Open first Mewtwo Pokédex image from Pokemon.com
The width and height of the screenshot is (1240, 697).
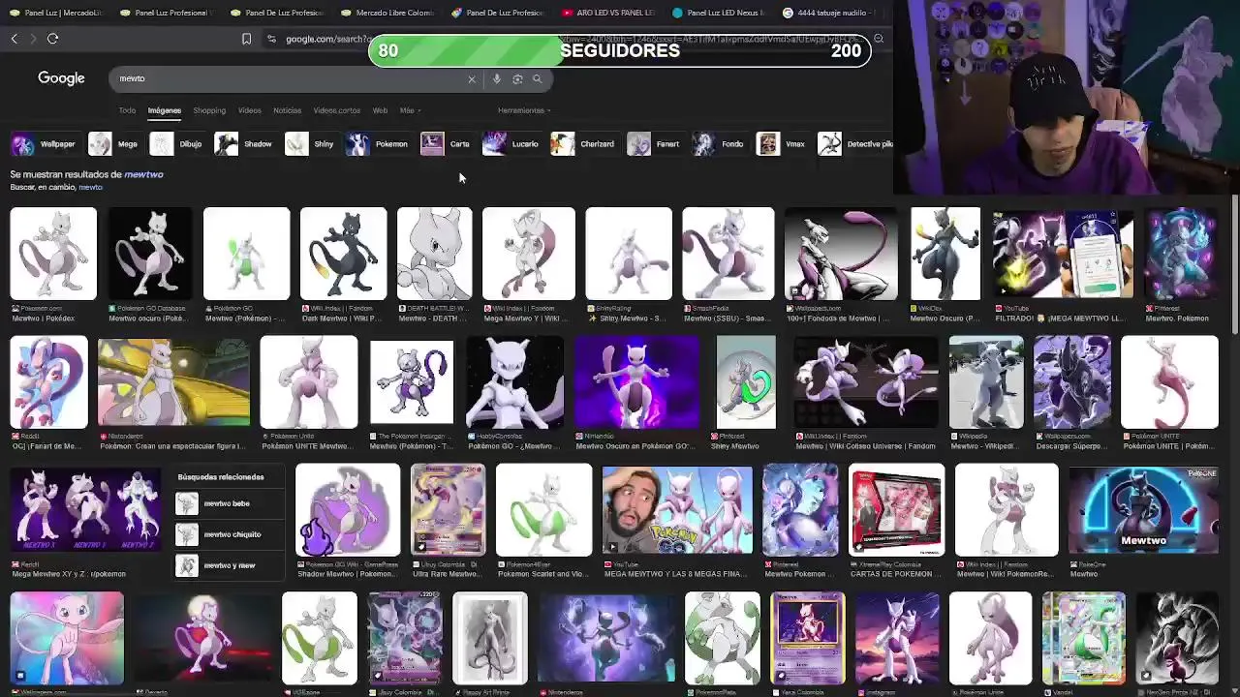coord(53,254)
